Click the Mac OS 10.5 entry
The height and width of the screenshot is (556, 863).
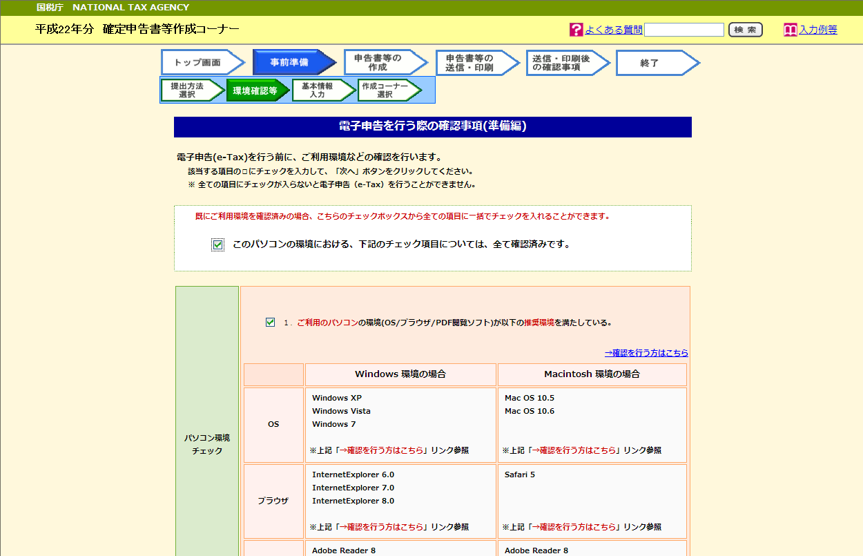530,398
